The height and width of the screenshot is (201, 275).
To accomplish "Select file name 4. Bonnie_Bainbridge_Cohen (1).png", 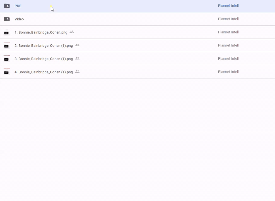I will pos(44,72).
